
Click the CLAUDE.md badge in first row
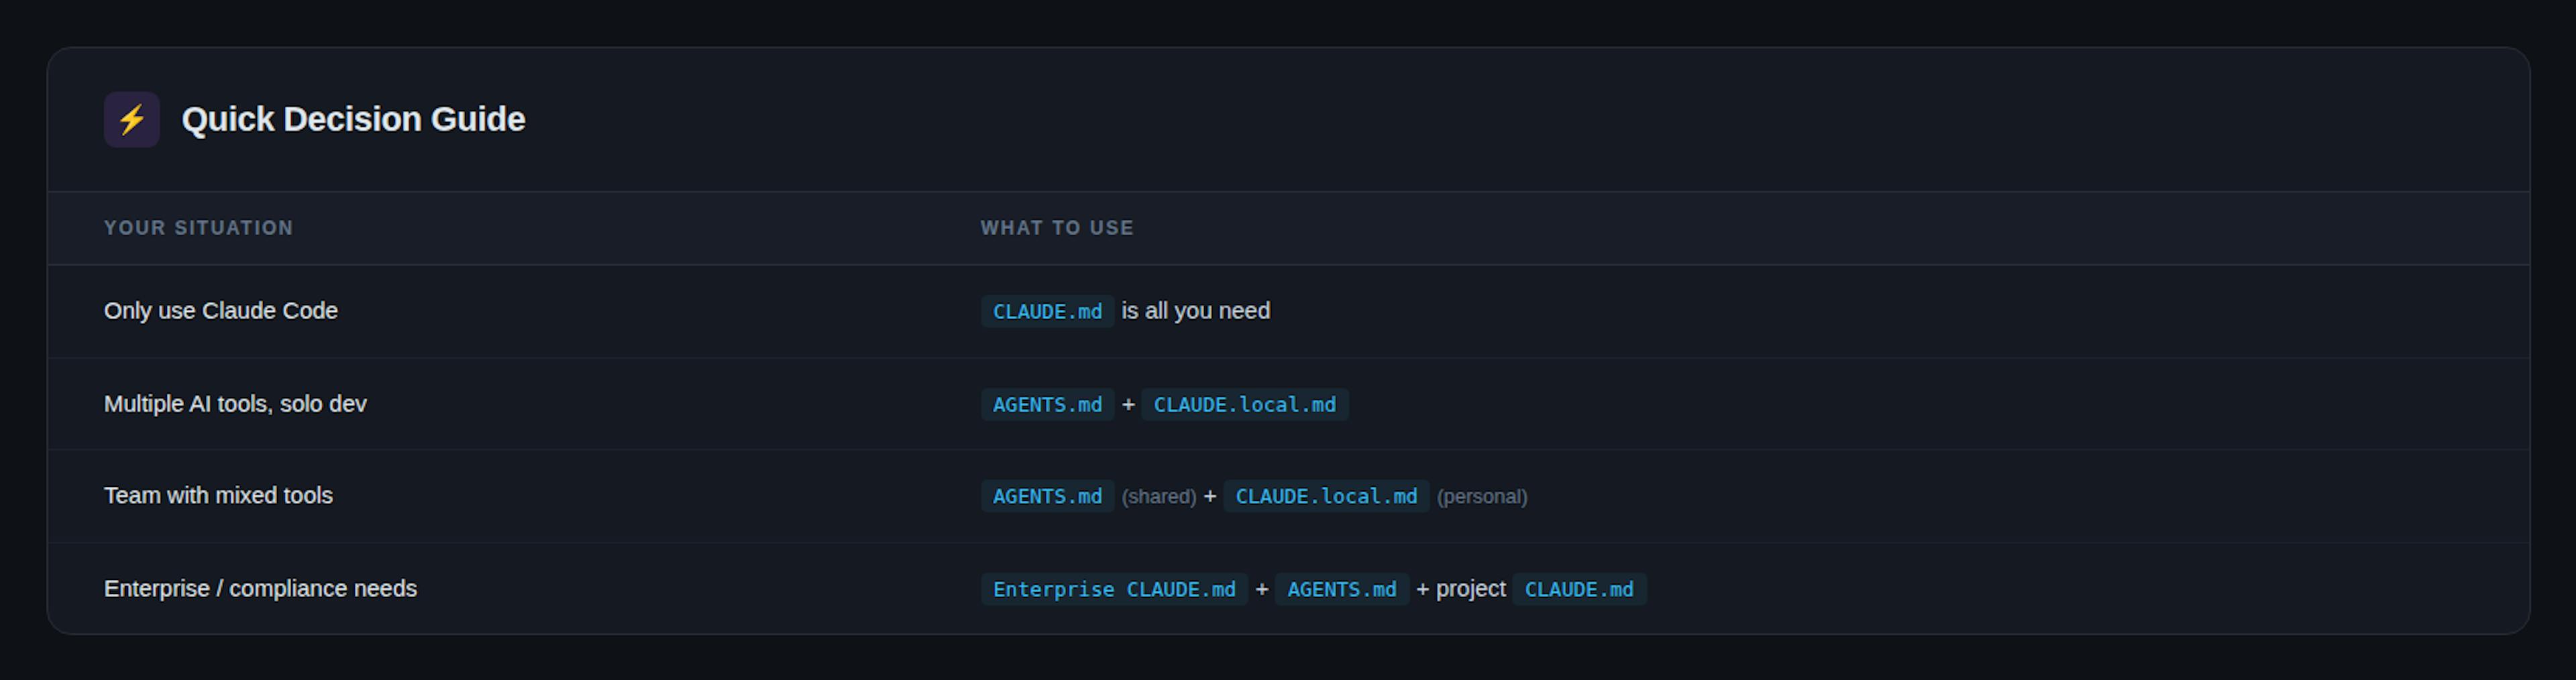tap(1047, 311)
